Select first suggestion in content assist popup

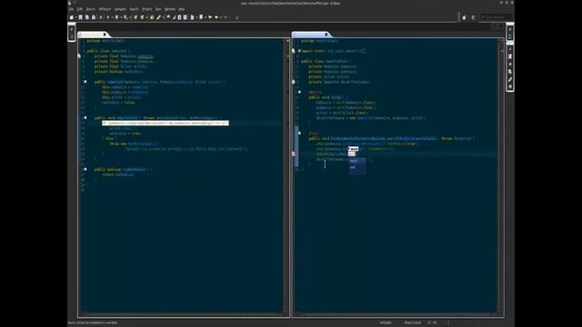[356, 161]
